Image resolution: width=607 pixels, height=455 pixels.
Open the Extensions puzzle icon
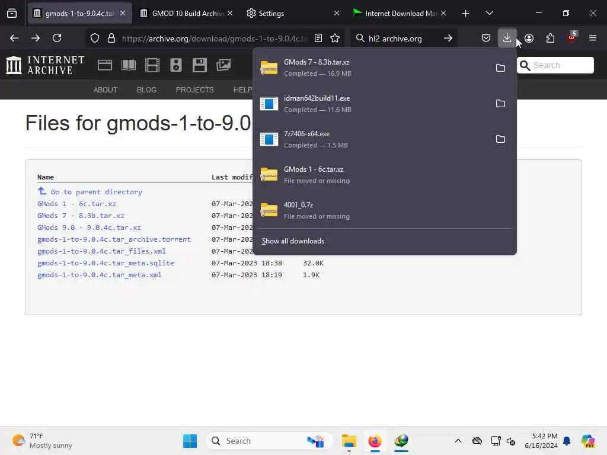[550, 38]
